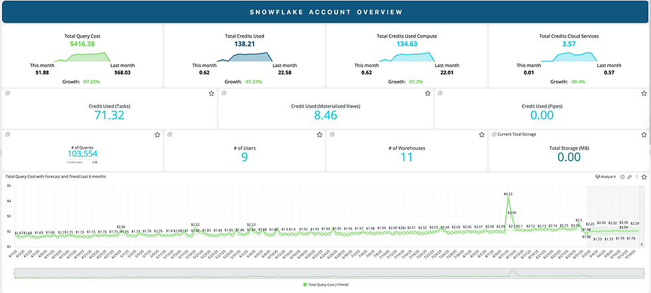The image size is (651, 293).
Task: Favorite the Credit Used (Tasks) widget star
Action: (x=211, y=93)
